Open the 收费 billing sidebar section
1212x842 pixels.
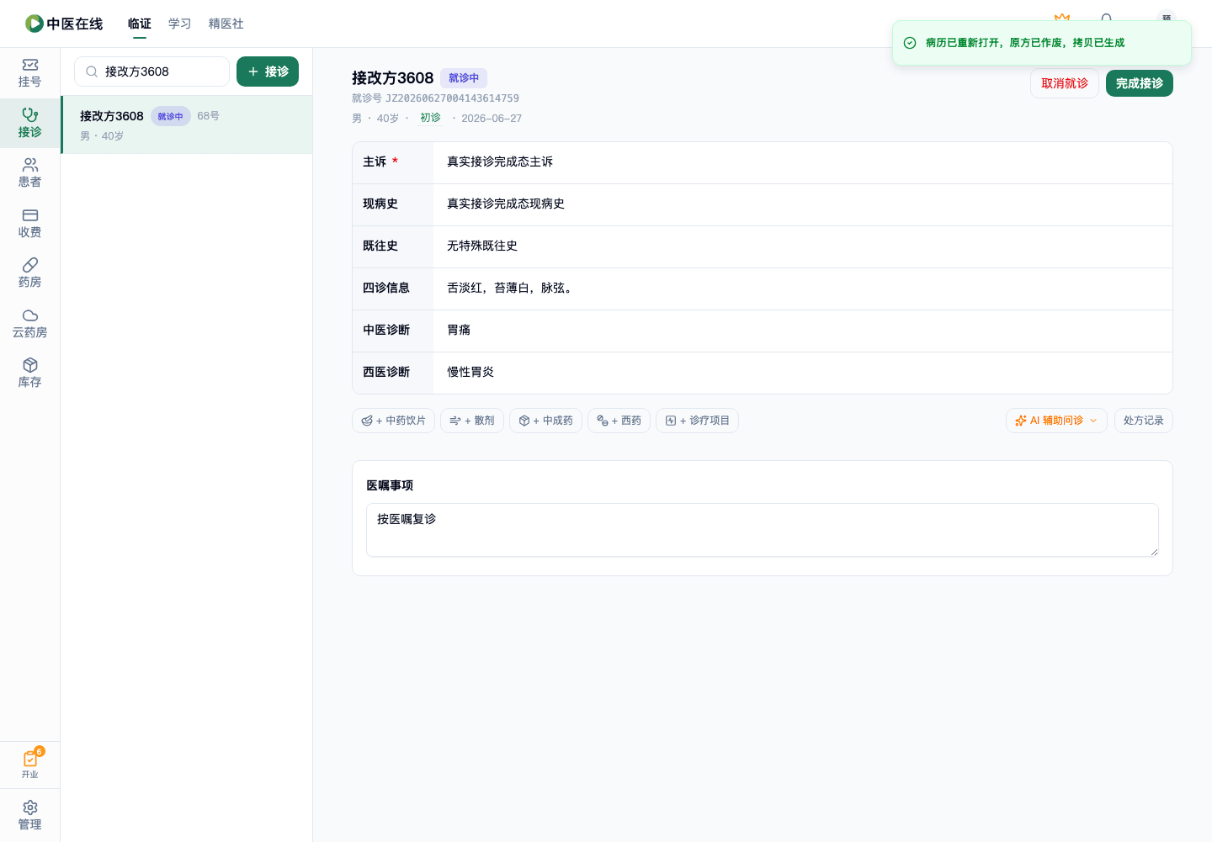click(x=29, y=224)
